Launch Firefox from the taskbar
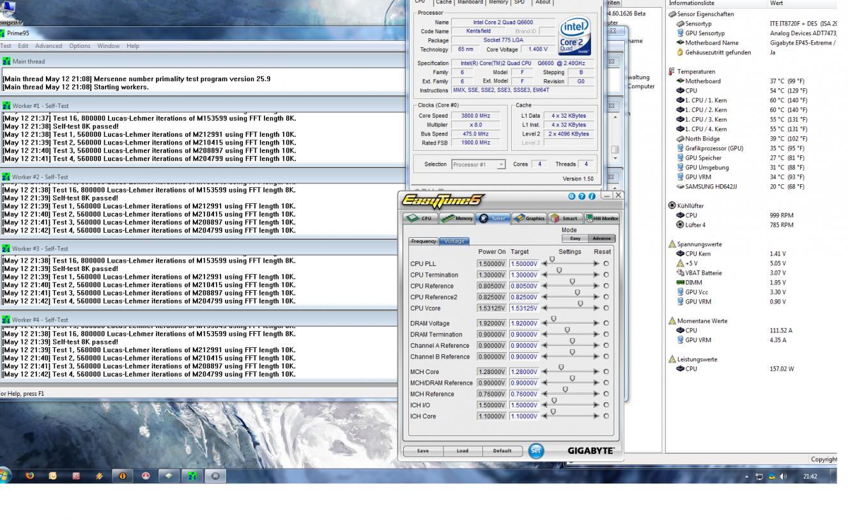 (29, 476)
